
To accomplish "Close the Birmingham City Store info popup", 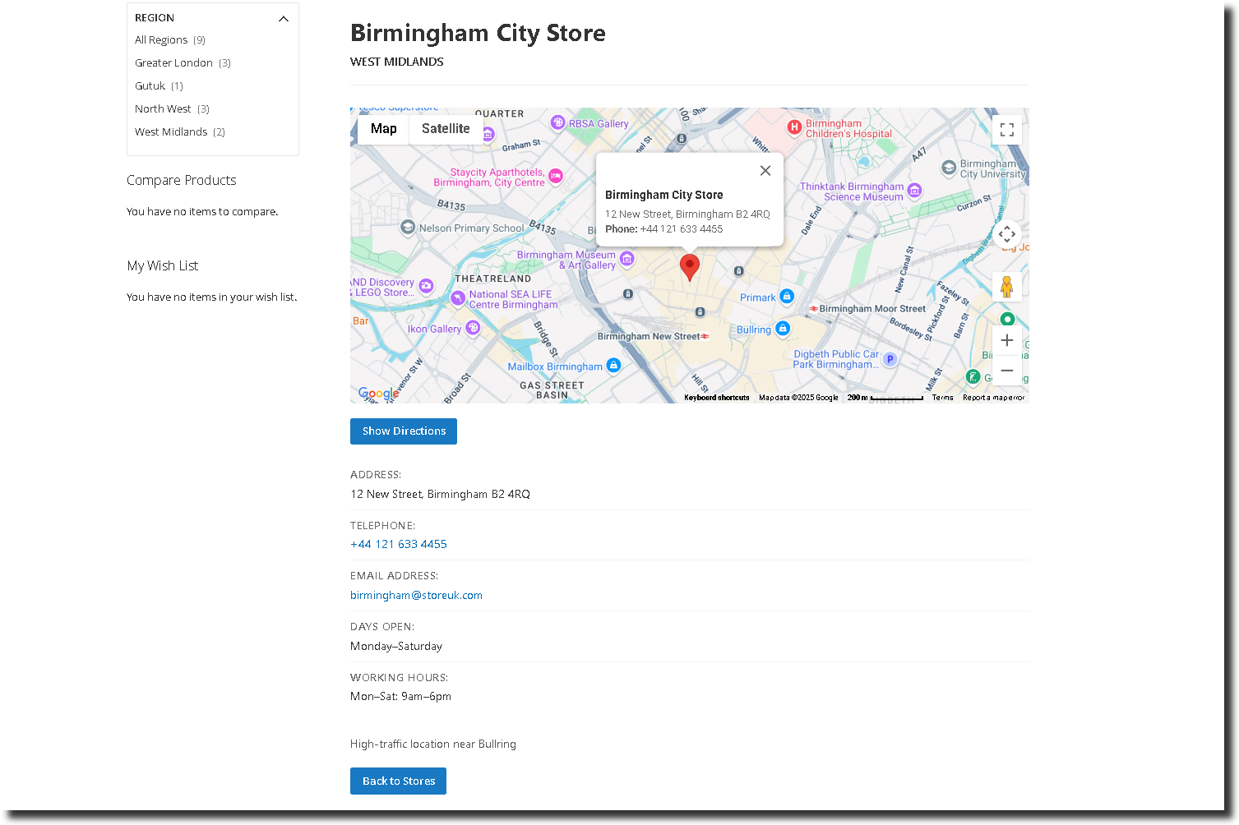I will coord(765,171).
